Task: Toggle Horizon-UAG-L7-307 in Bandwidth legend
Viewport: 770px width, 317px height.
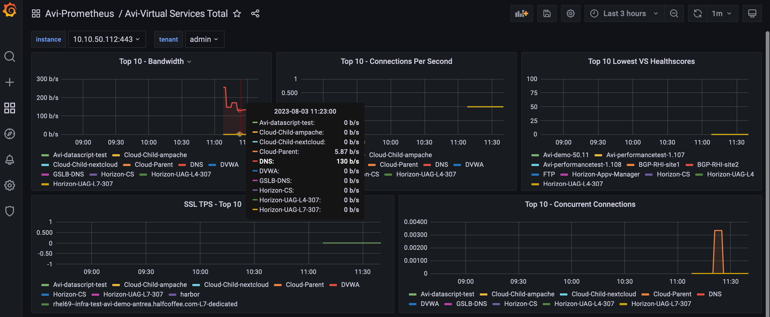Action: click(x=83, y=184)
